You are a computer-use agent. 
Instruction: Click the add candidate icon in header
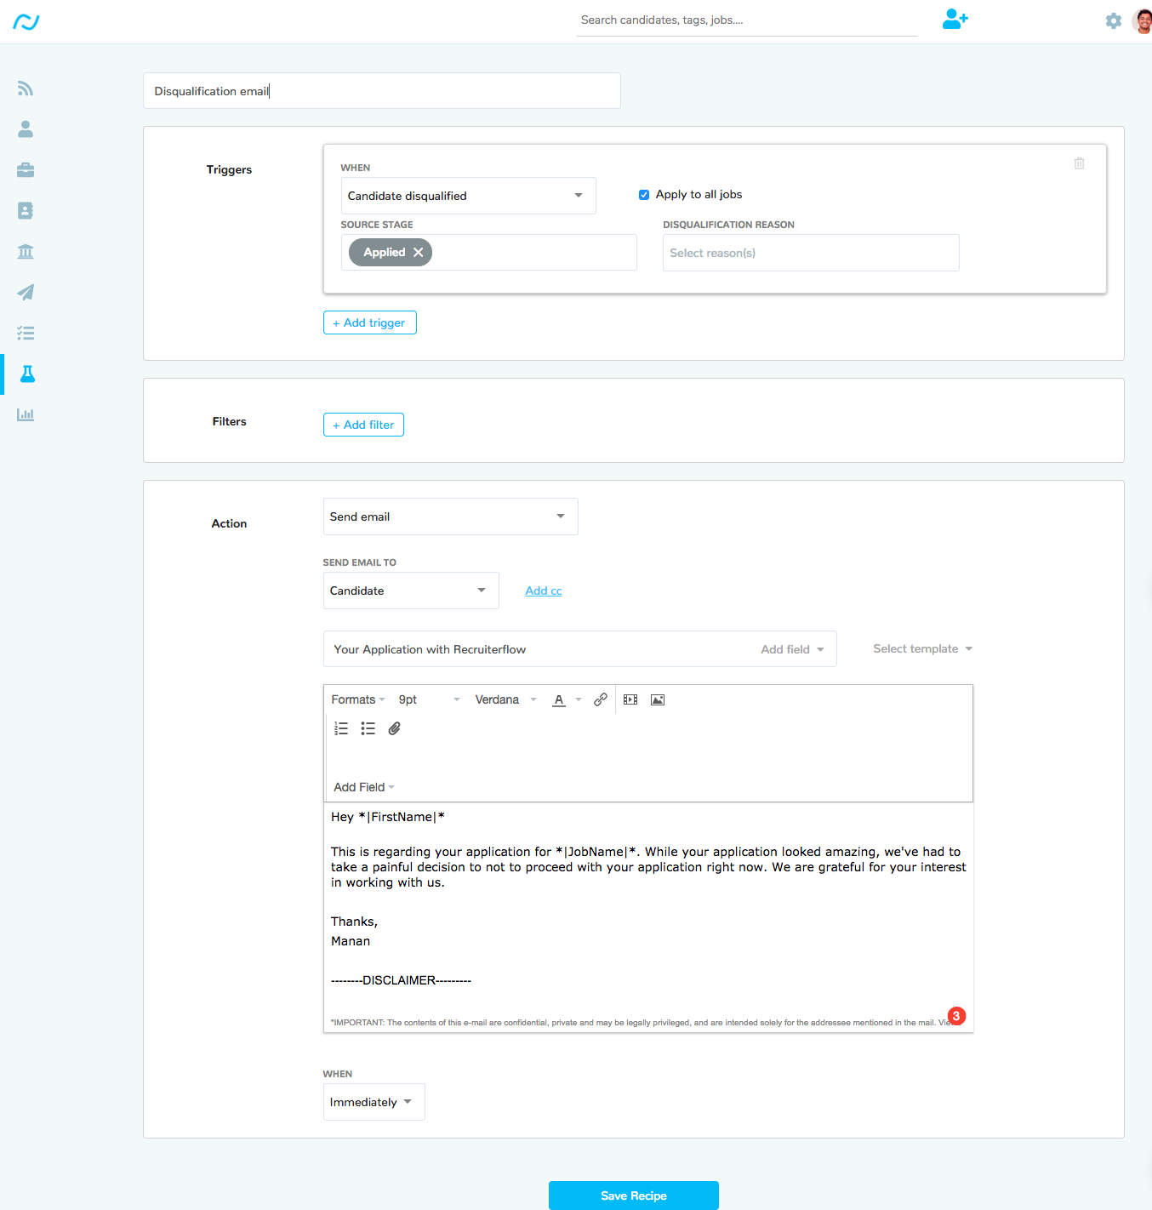point(955,20)
